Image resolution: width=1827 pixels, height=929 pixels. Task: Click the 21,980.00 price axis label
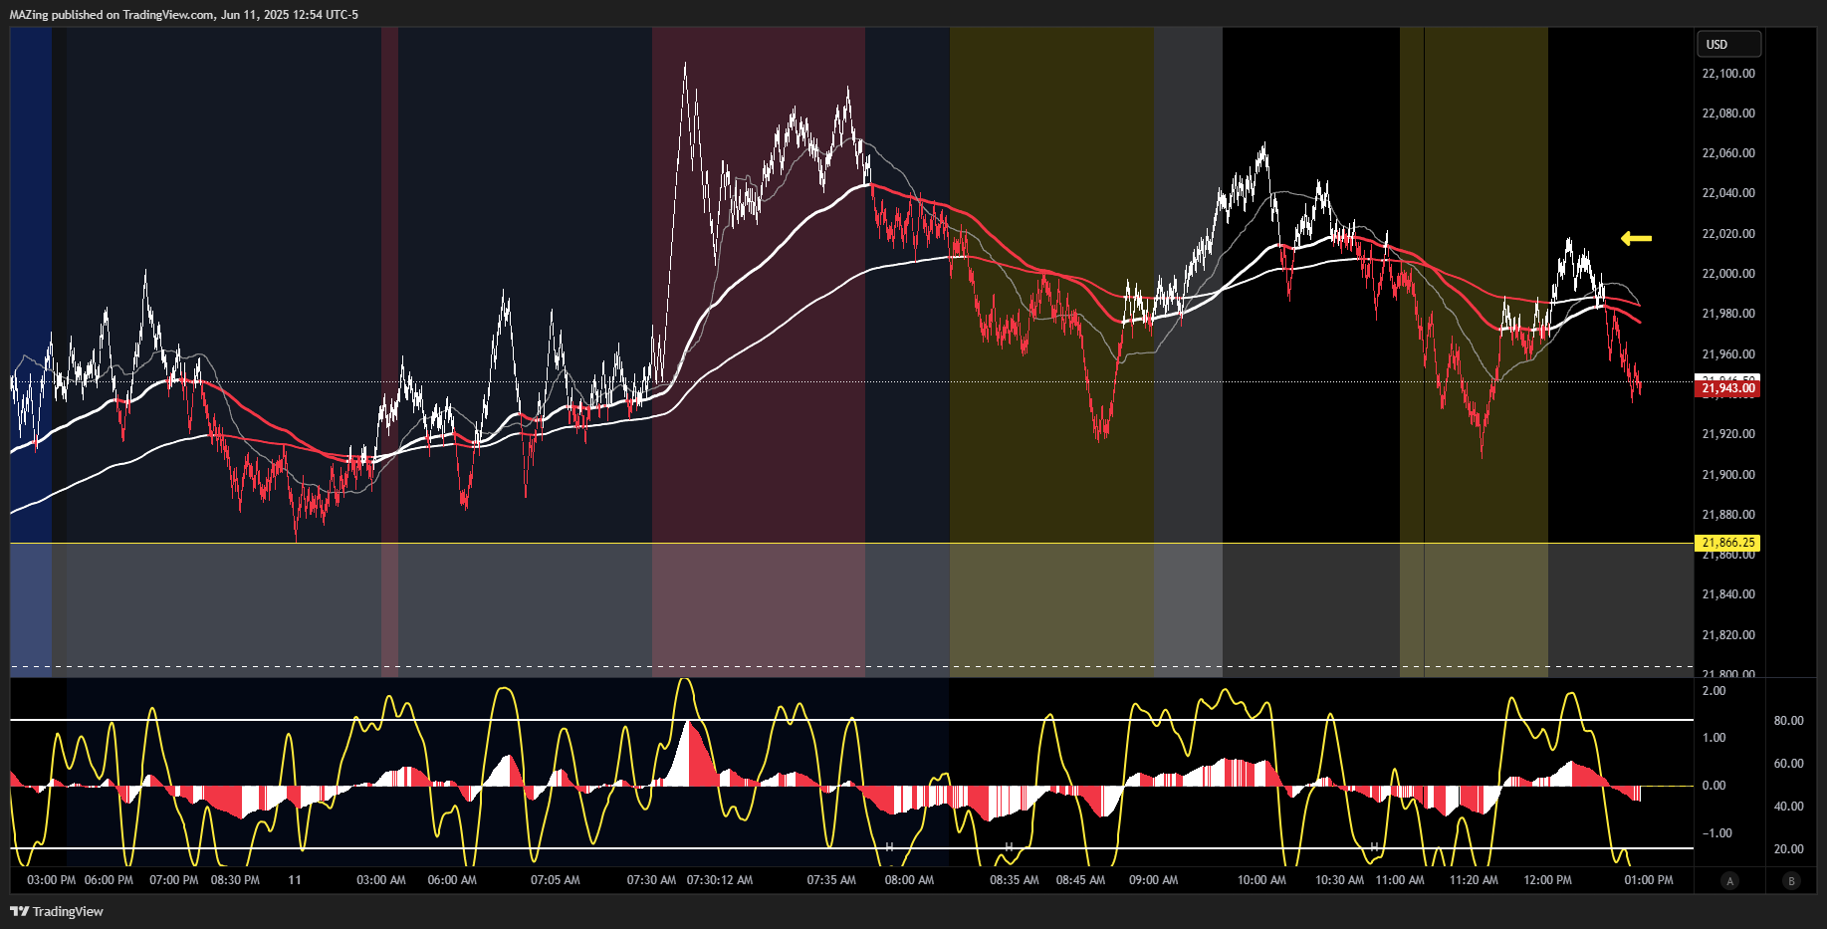tap(1728, 314)
